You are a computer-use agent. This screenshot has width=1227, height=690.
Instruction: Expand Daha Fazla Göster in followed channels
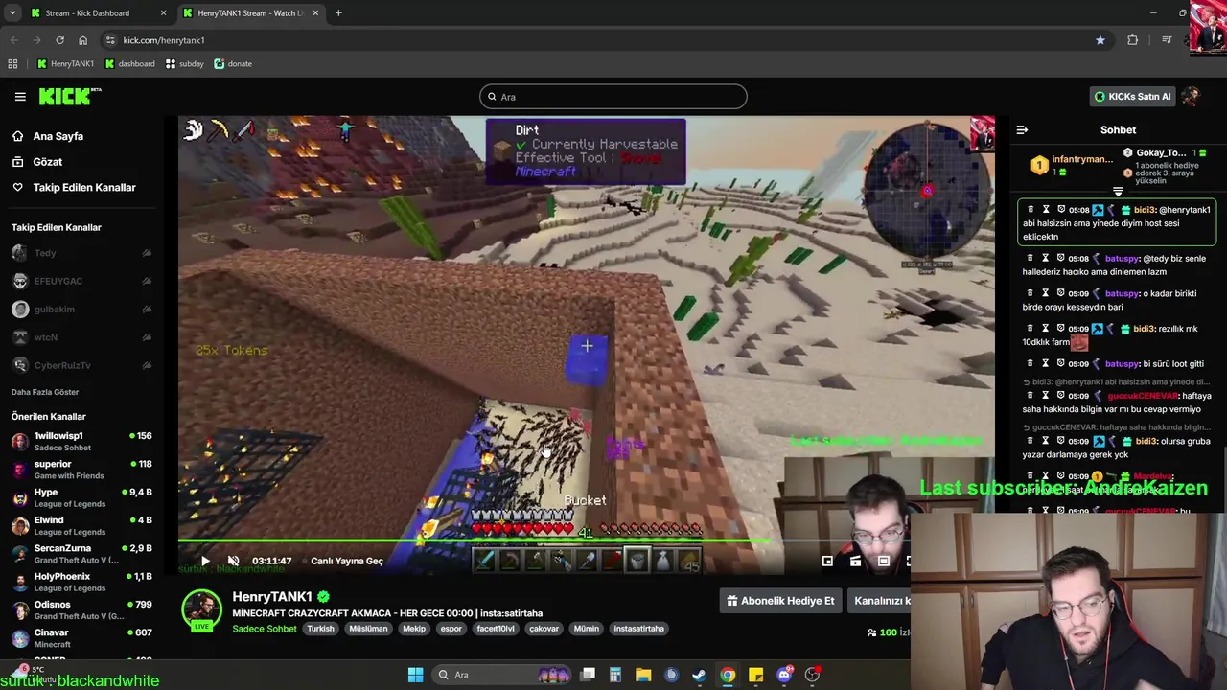(45, 392)
